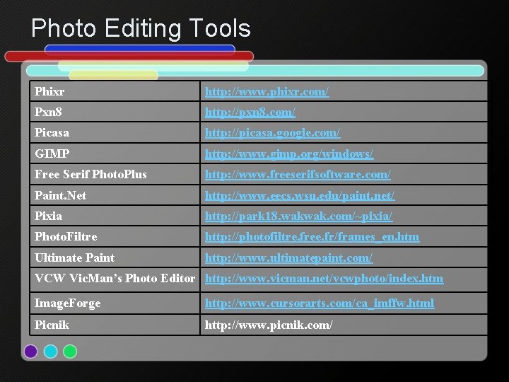This screenshot has width=509, height=382.
Task: Open the Phixr website link
Action: pyautogui.click(x=267, y=91)
